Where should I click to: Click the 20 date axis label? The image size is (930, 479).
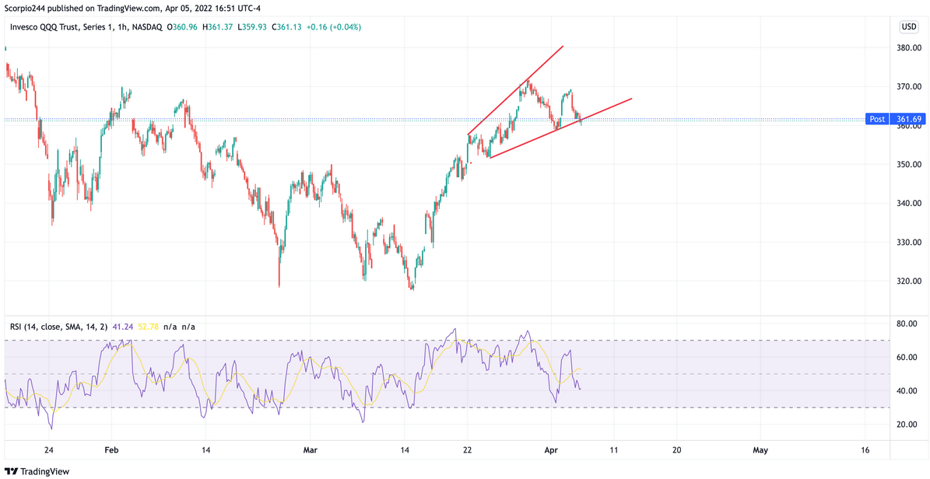pyautogui.click(x=676, y=450)
